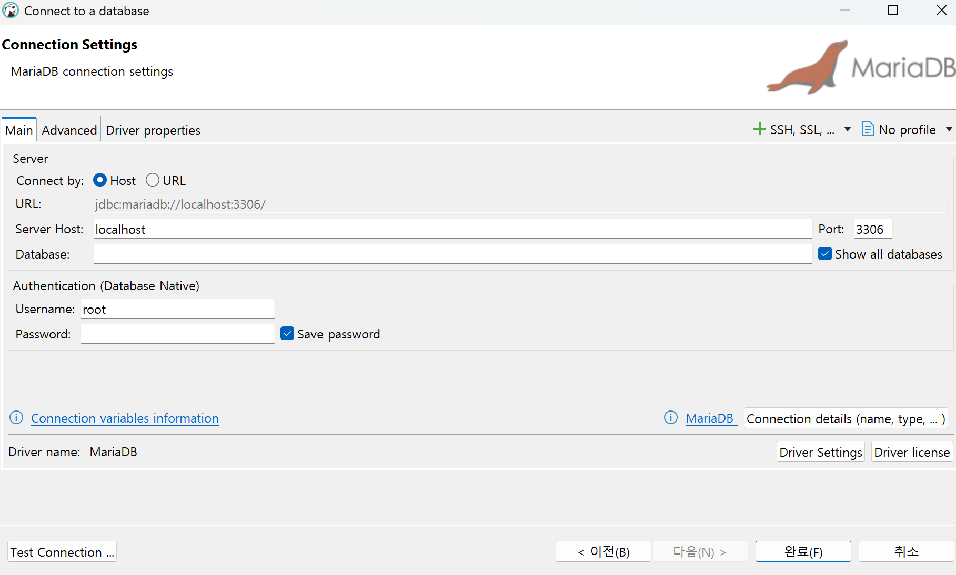Click the No profile document icon
This screenshot has width=956, height=575.
tap(868, 129)
